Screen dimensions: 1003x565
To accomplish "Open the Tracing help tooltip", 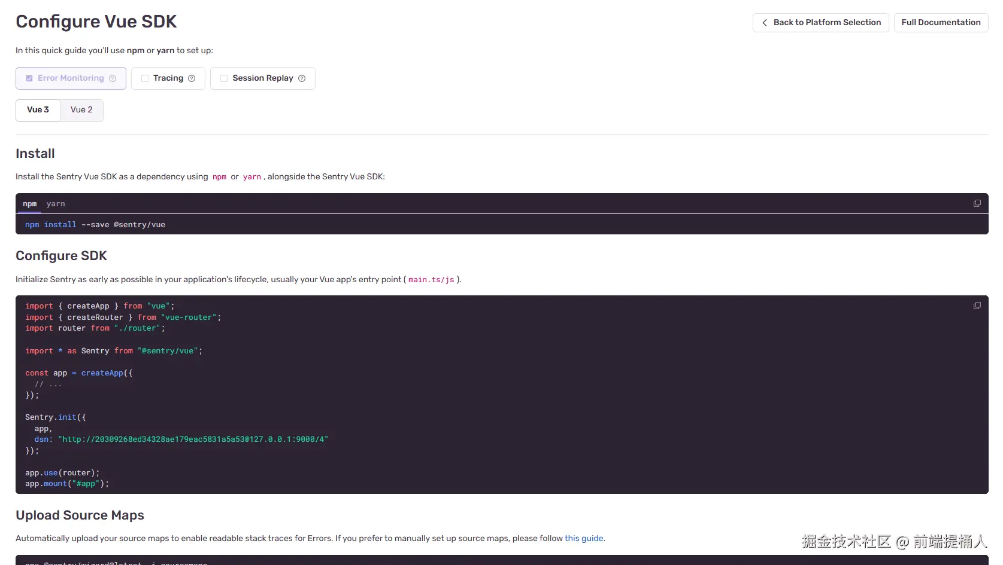I will coord(192,78).
